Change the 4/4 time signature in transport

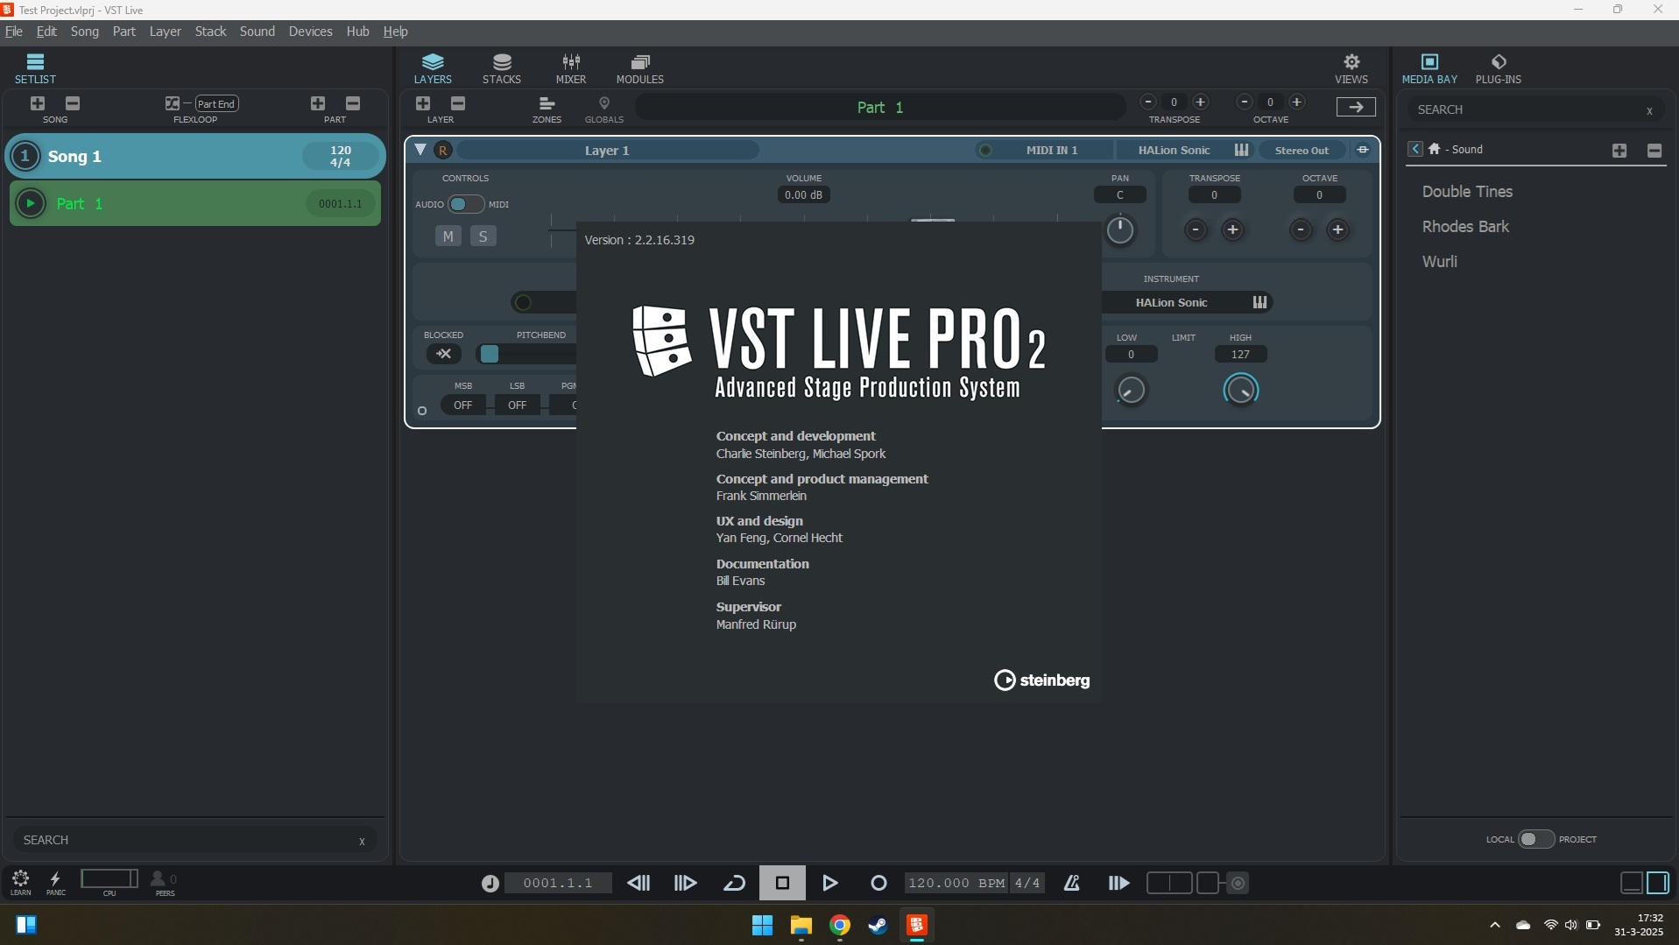[x=1026, y=883]
